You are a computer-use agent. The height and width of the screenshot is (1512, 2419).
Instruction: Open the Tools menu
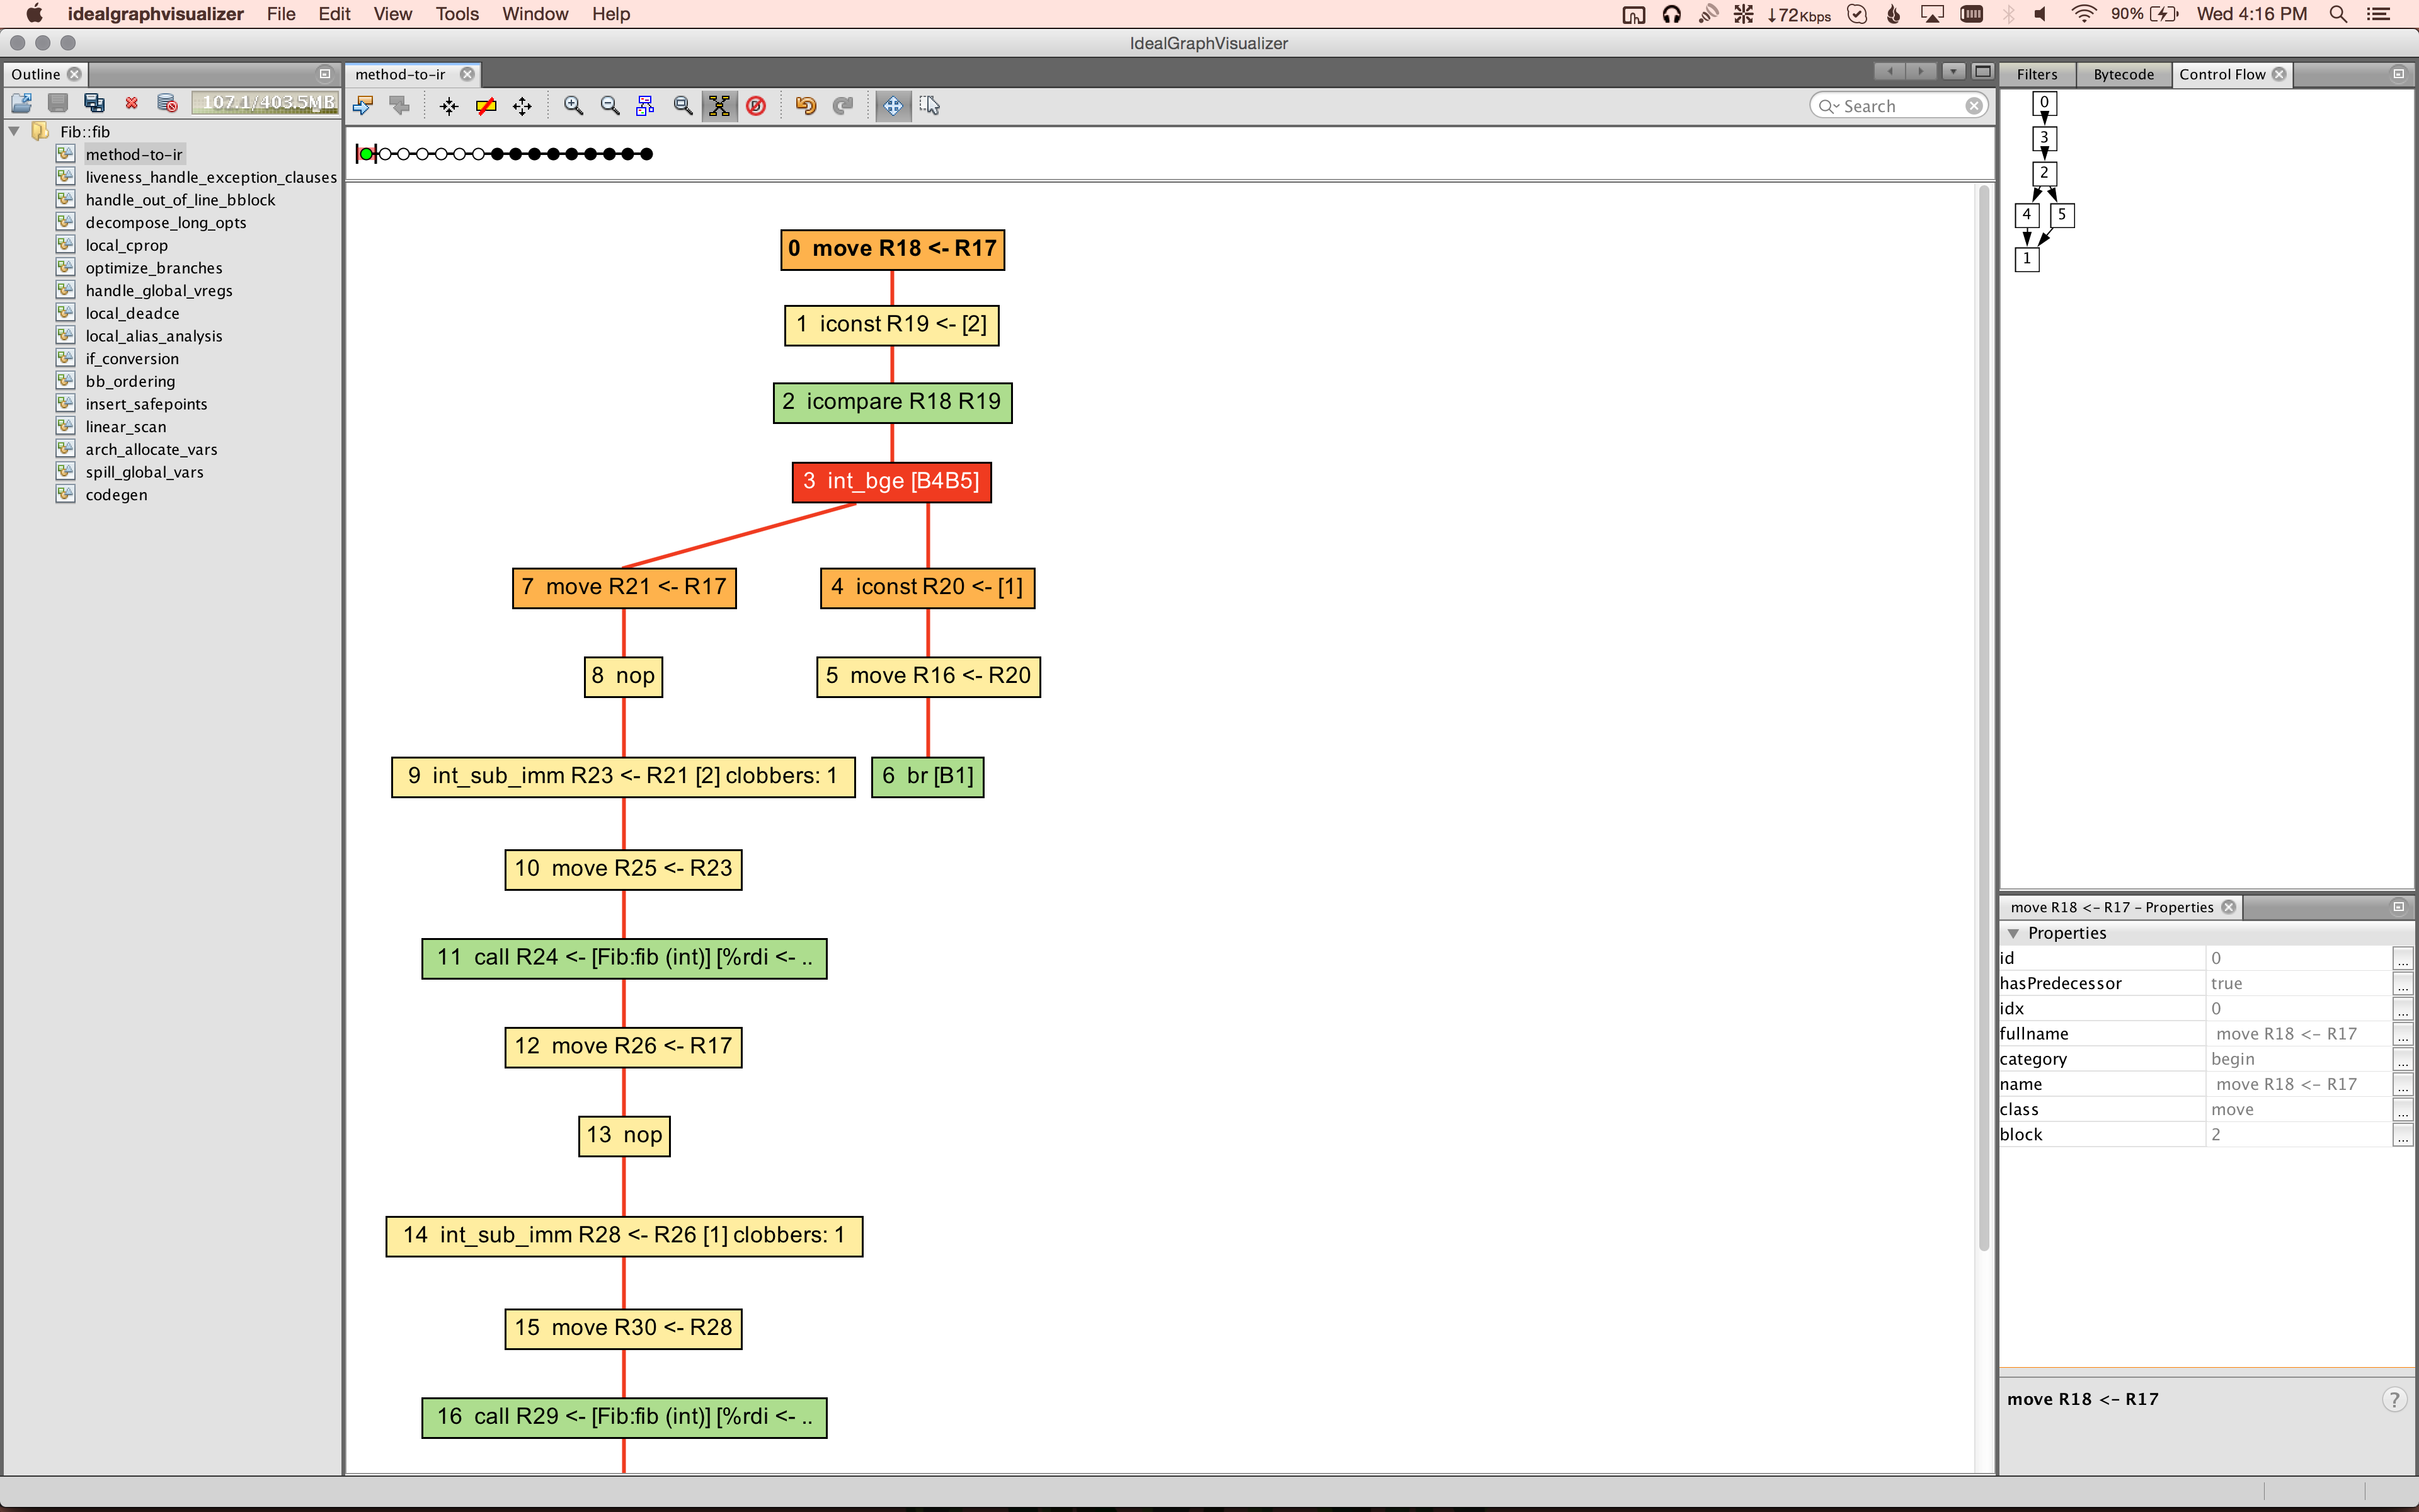pyautogui.click(x=457, y=14)
